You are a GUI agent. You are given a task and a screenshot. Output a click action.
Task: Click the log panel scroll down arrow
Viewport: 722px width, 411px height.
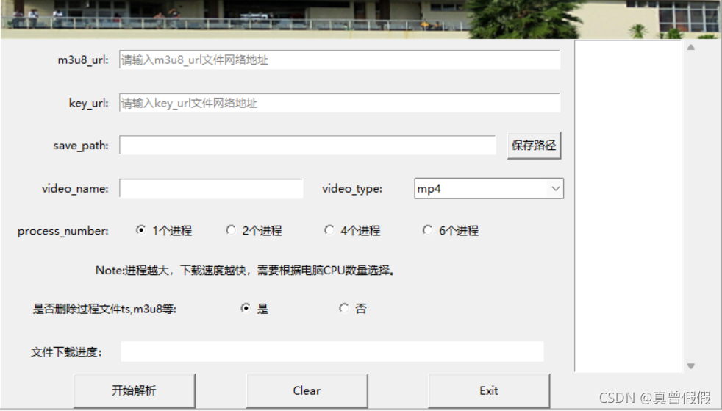690,366
